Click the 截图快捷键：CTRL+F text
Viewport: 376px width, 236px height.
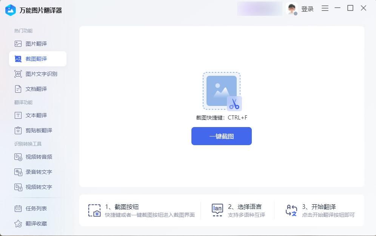[222, 118]
